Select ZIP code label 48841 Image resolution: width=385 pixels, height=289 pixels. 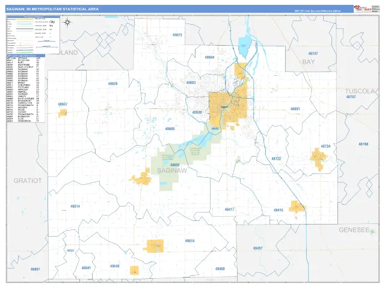click(86, 267)
